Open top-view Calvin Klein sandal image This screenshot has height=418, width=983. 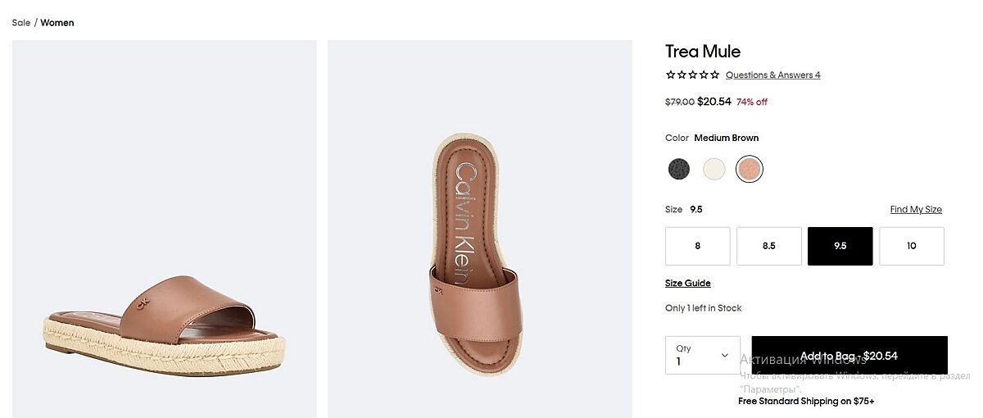pos(479,229)
